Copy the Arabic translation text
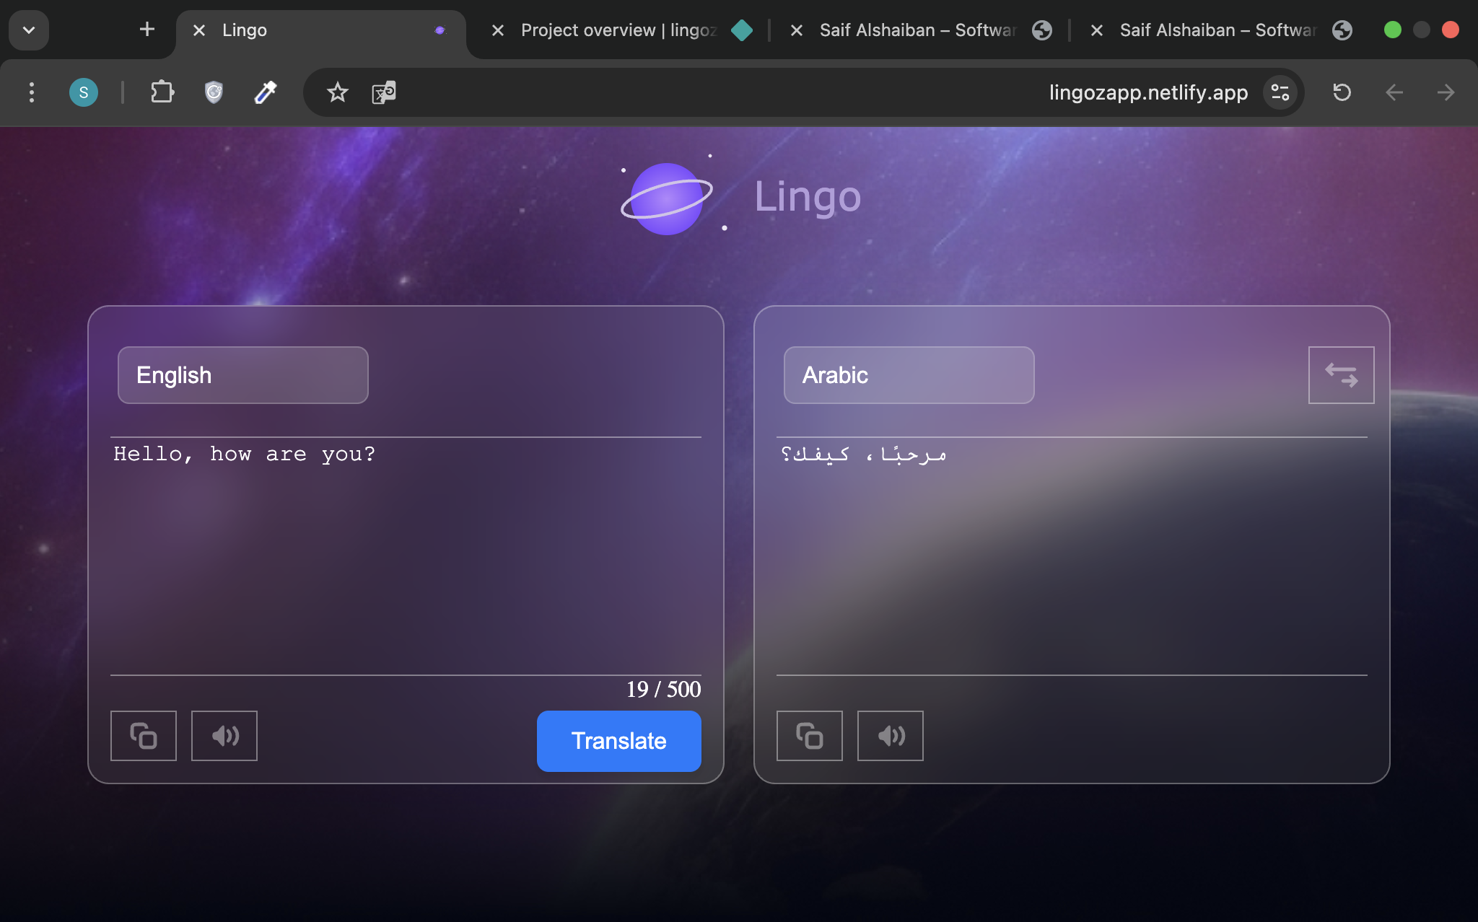The width and height of the screenshot is (1478, 922). (x=809, y=736)
